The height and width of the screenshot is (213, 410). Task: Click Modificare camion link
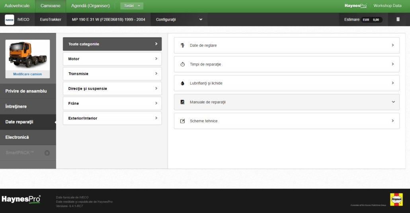27,74
